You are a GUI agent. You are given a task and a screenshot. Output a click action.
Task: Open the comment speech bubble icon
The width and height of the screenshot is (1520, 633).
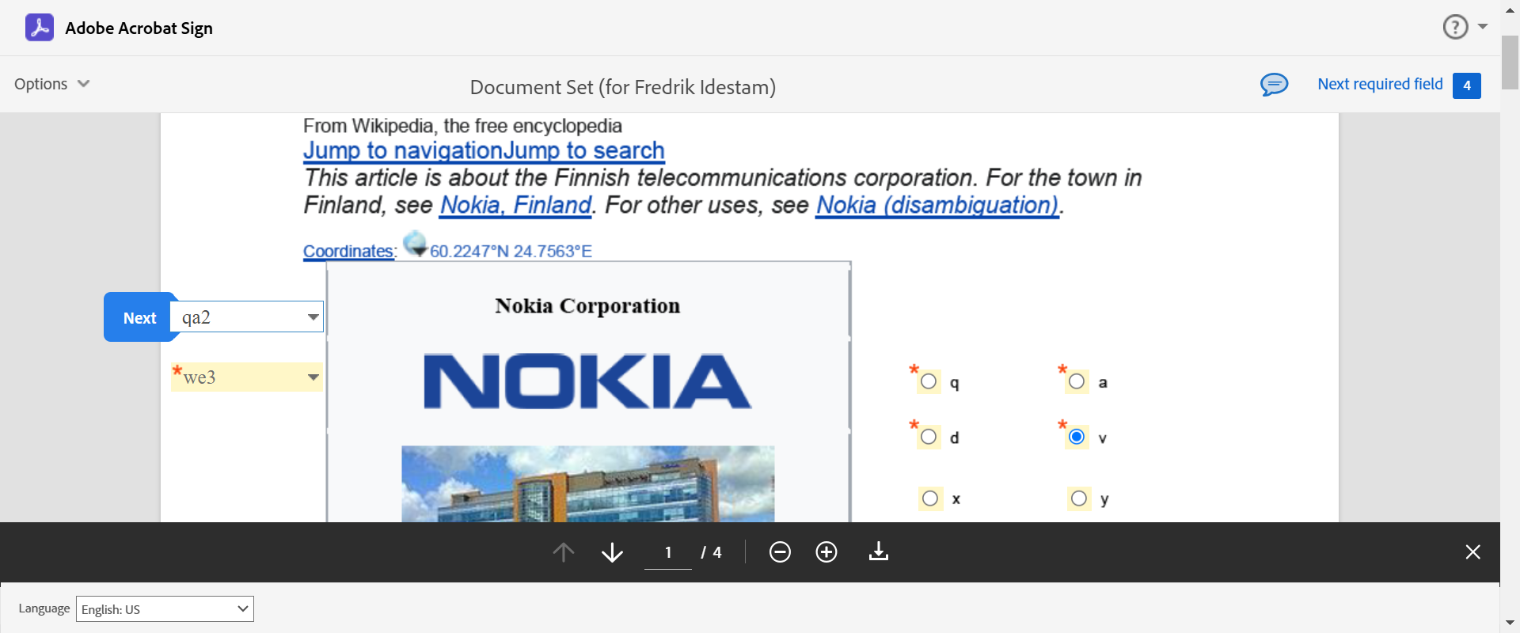[1274, 84]
